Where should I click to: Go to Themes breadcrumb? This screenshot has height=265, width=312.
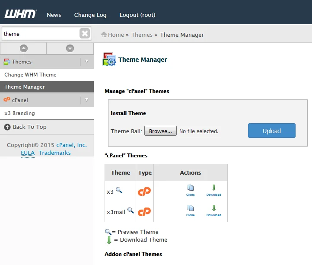point(142,35)
